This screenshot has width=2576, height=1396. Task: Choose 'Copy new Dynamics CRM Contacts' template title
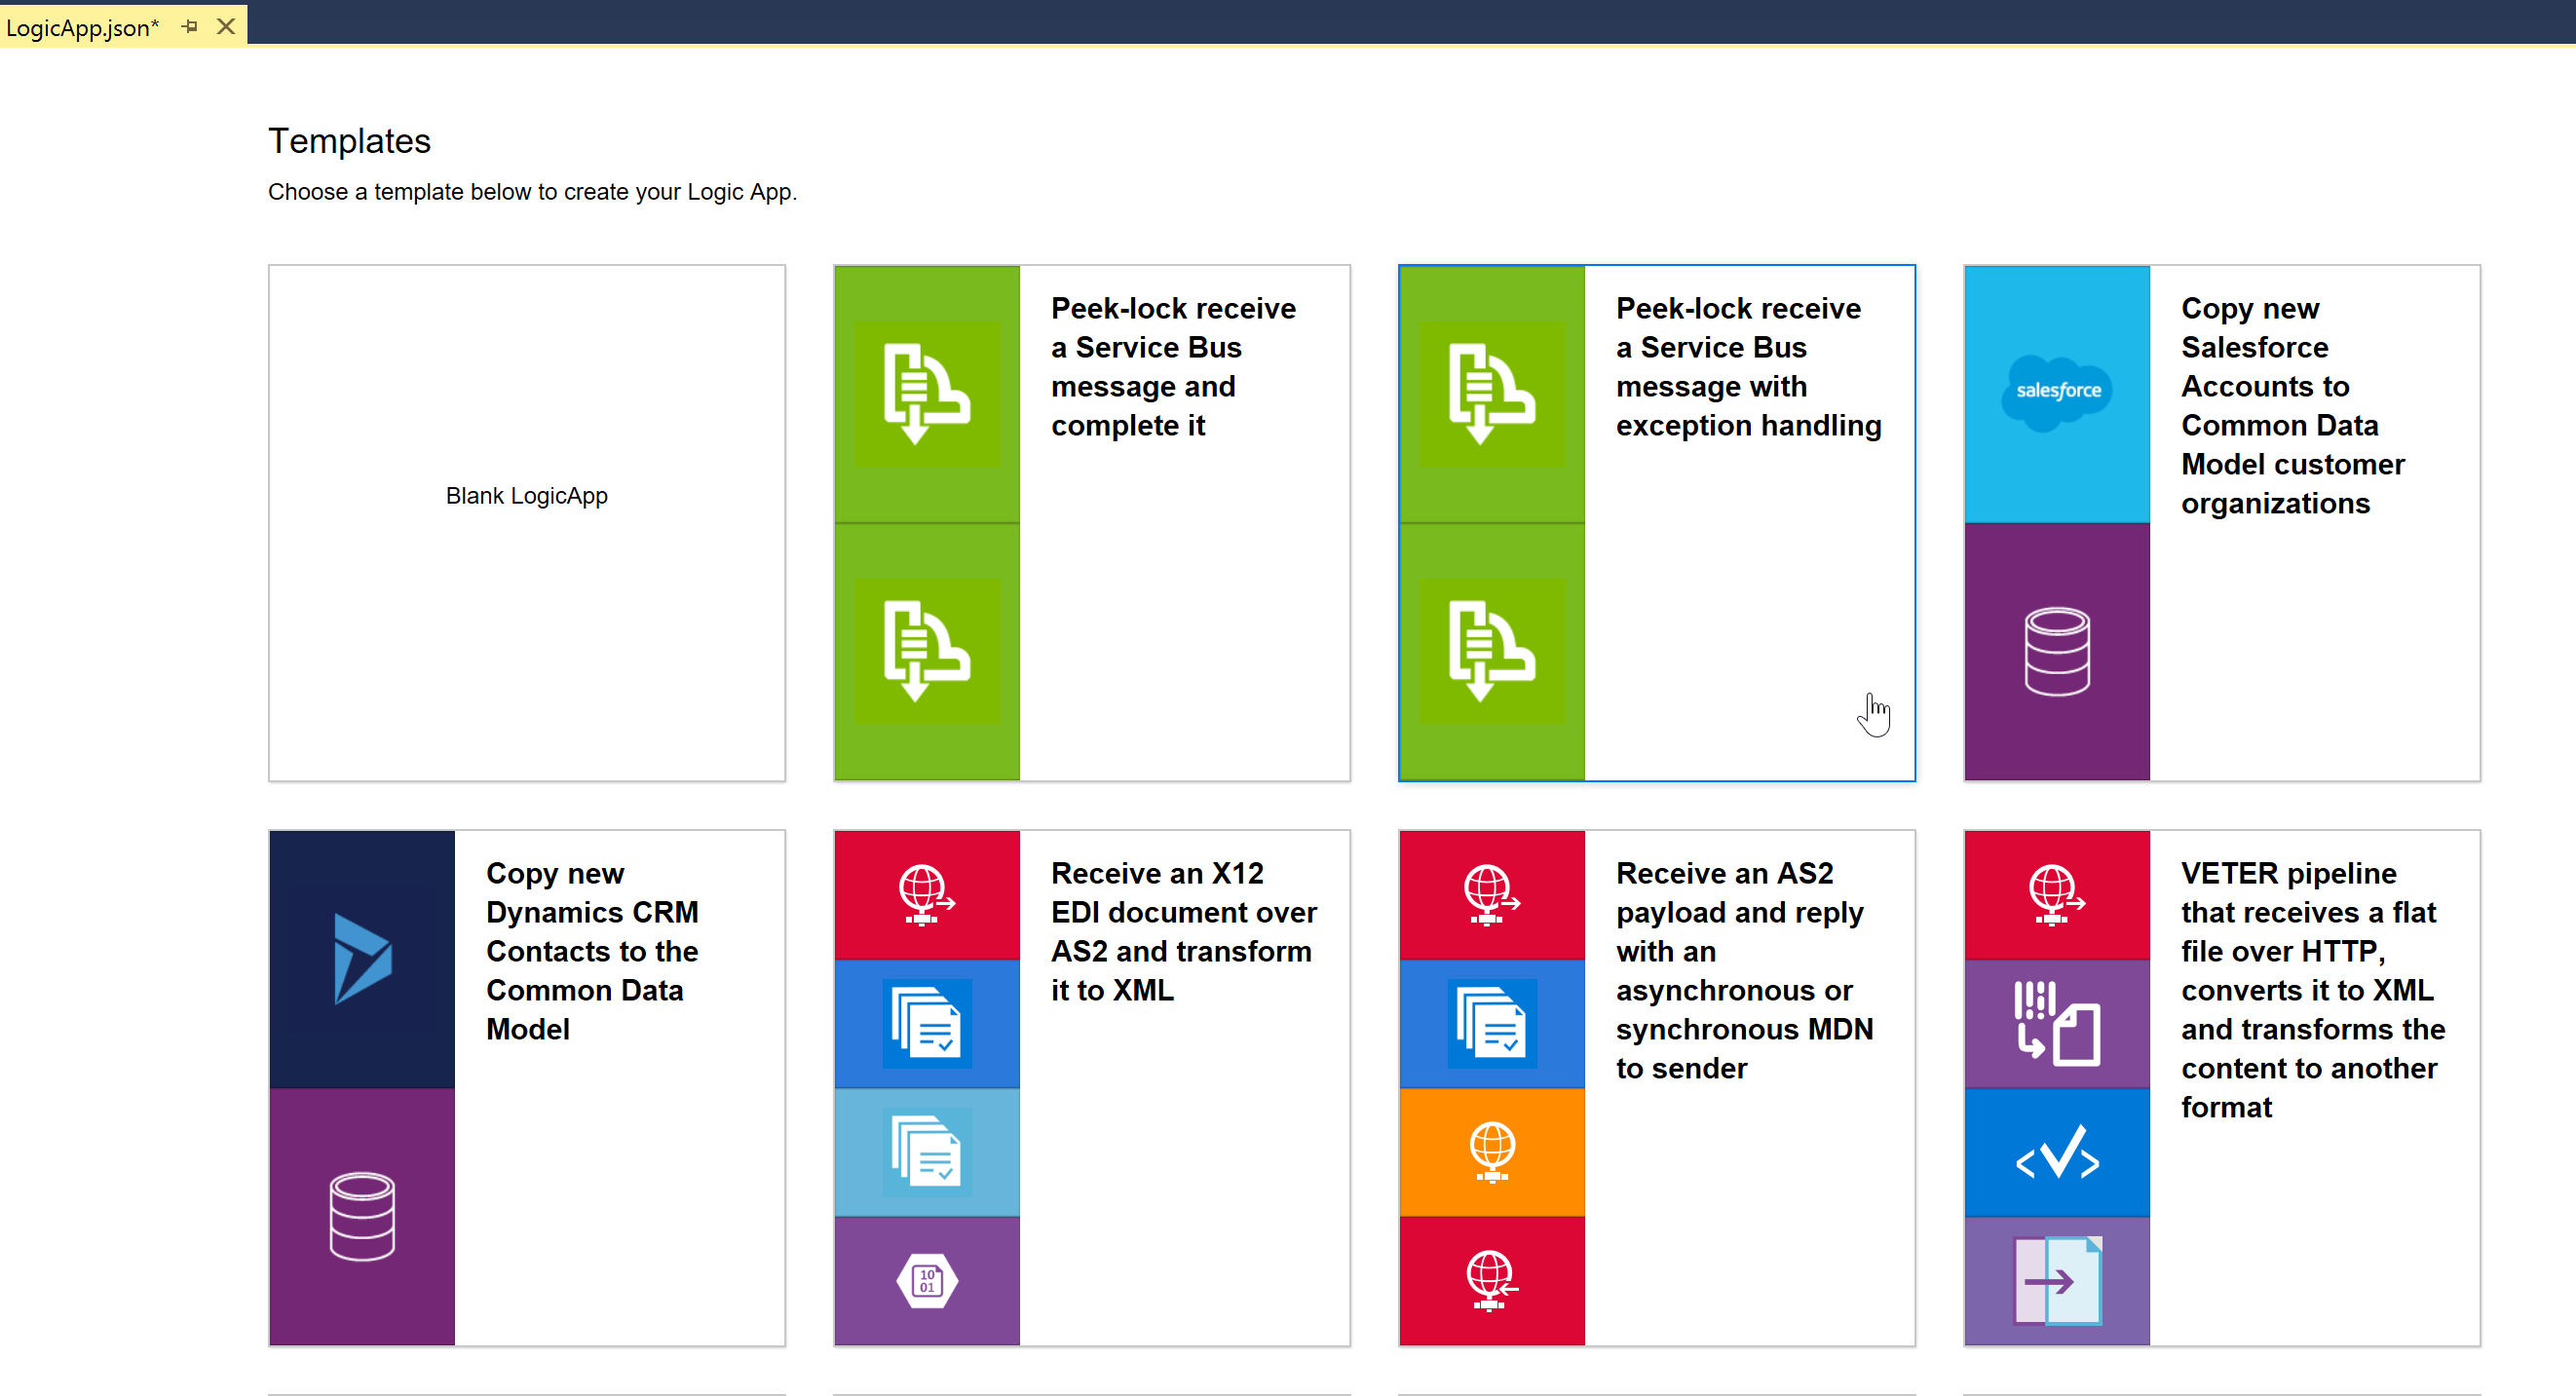click(x=592, y=950)
